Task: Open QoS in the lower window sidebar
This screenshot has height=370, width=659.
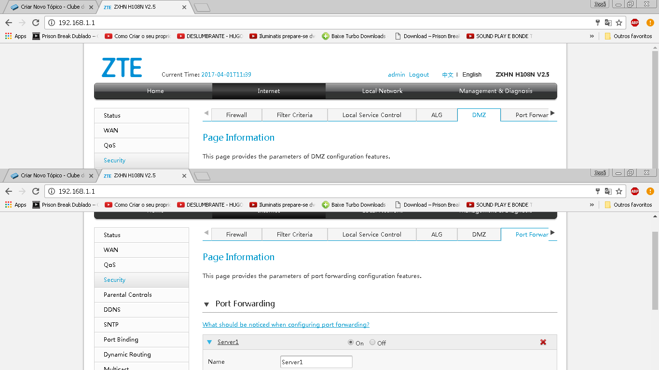Action: pos(142,265)
